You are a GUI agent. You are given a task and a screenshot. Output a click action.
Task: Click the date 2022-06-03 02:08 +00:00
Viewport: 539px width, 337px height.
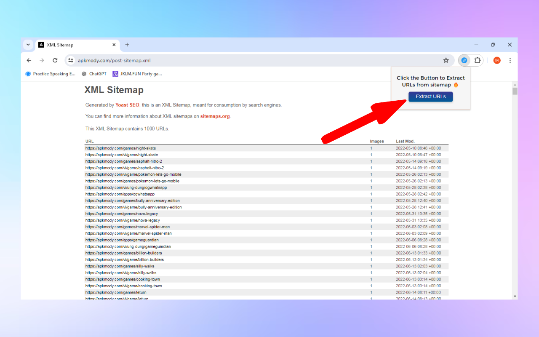(x=419, y=227)
